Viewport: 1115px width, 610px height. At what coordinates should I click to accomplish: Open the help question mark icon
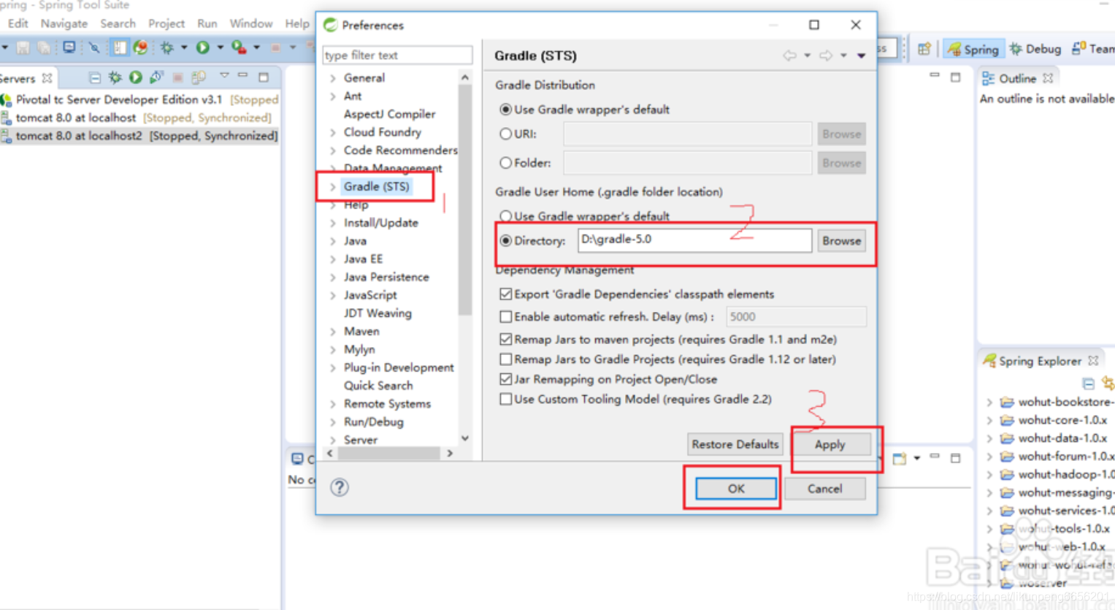point(340,487)
